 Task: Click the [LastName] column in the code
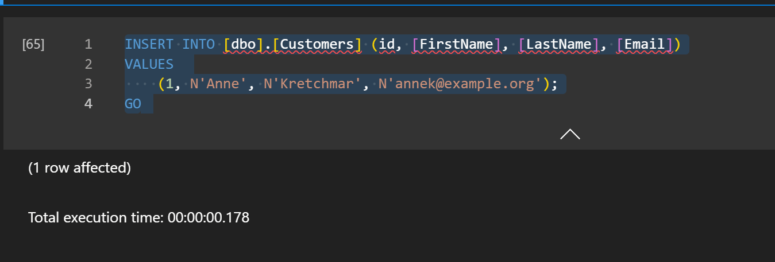[558, 44]
